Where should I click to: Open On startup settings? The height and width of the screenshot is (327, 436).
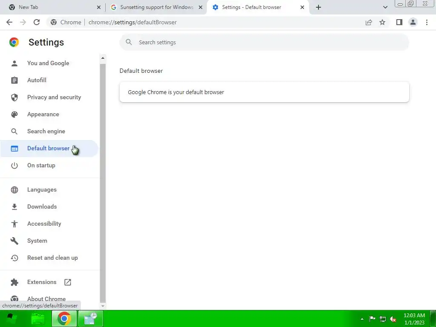point(49,165)
